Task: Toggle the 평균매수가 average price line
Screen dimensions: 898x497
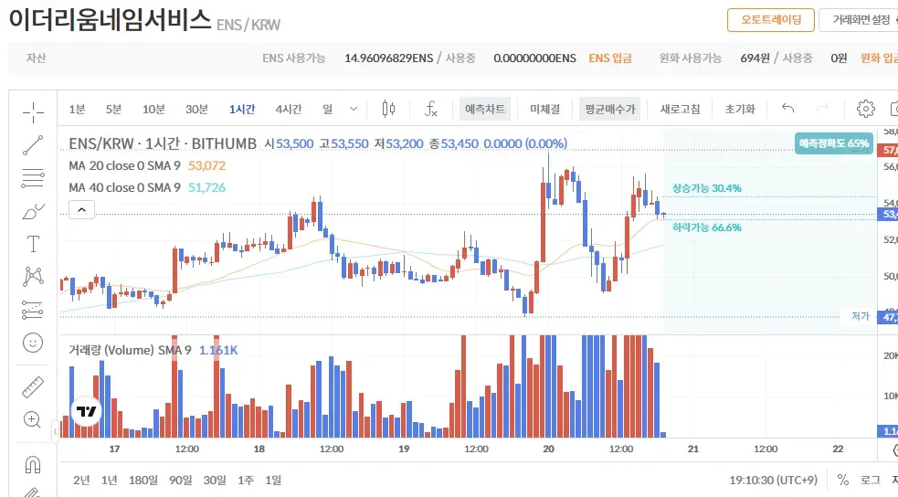Action: click(x=611, y=110)
